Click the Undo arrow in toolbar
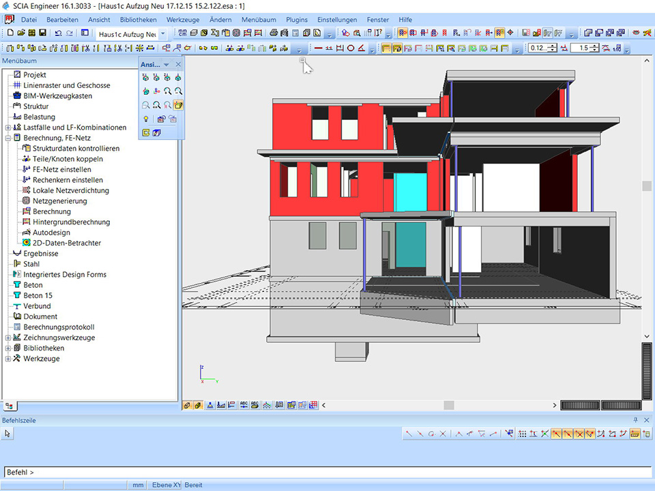 (58, 33)
